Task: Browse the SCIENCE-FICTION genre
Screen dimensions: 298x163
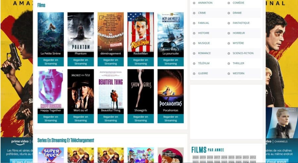Action: [243, 53]
